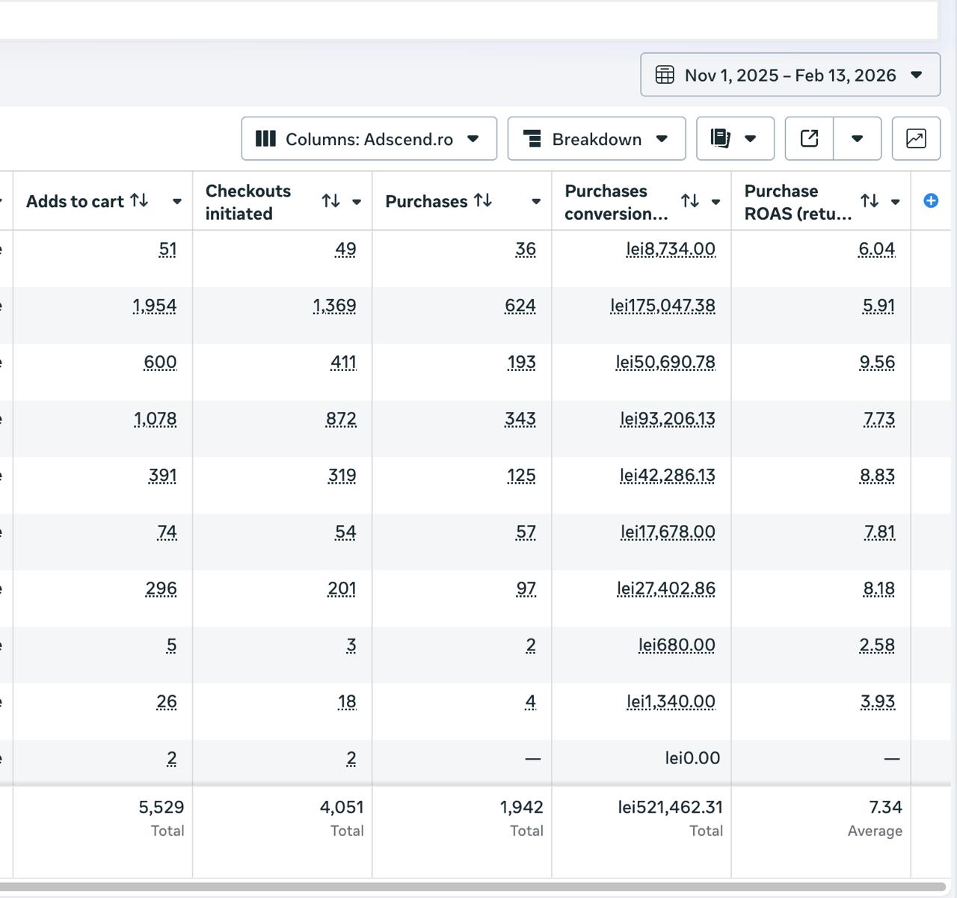957x898 pixels.
Task: Click the Checkouts initiated column header label
Action: click(x=248, y=202)
